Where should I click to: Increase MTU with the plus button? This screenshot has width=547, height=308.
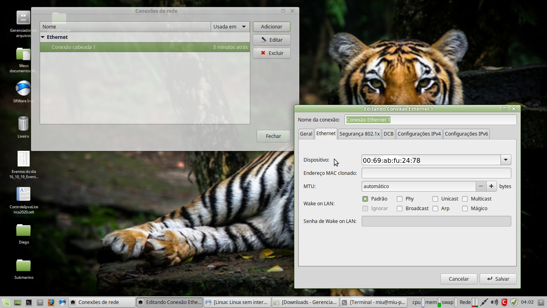pyautogui.click(x=491, y=186)
